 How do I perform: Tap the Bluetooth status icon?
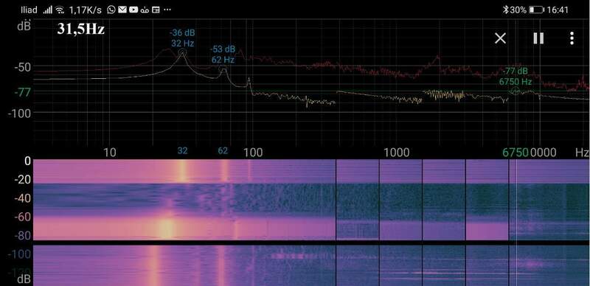click(x=506, y=10)
